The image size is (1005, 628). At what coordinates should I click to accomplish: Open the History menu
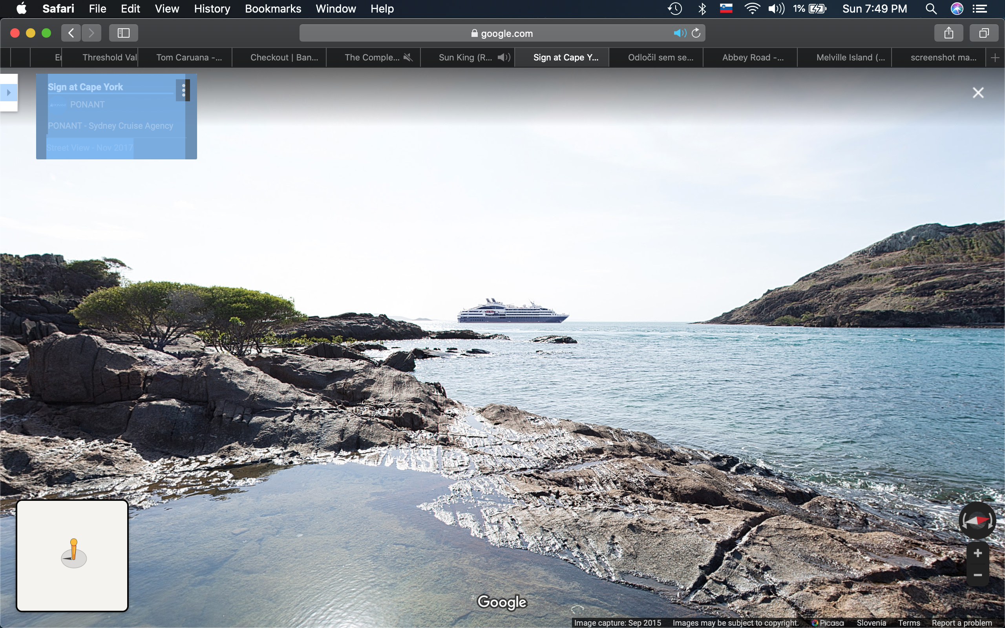pos(212,9)
